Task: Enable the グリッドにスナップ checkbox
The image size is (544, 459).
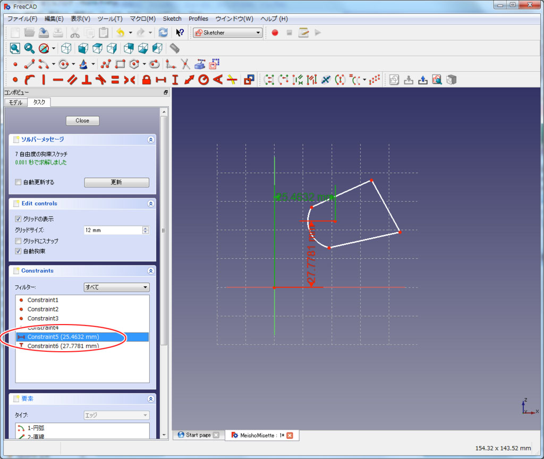Action: click(18, 241)
